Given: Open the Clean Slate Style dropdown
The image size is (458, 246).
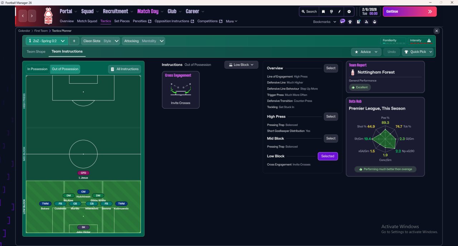Looking at the screenshot, I should click(101, 41).
